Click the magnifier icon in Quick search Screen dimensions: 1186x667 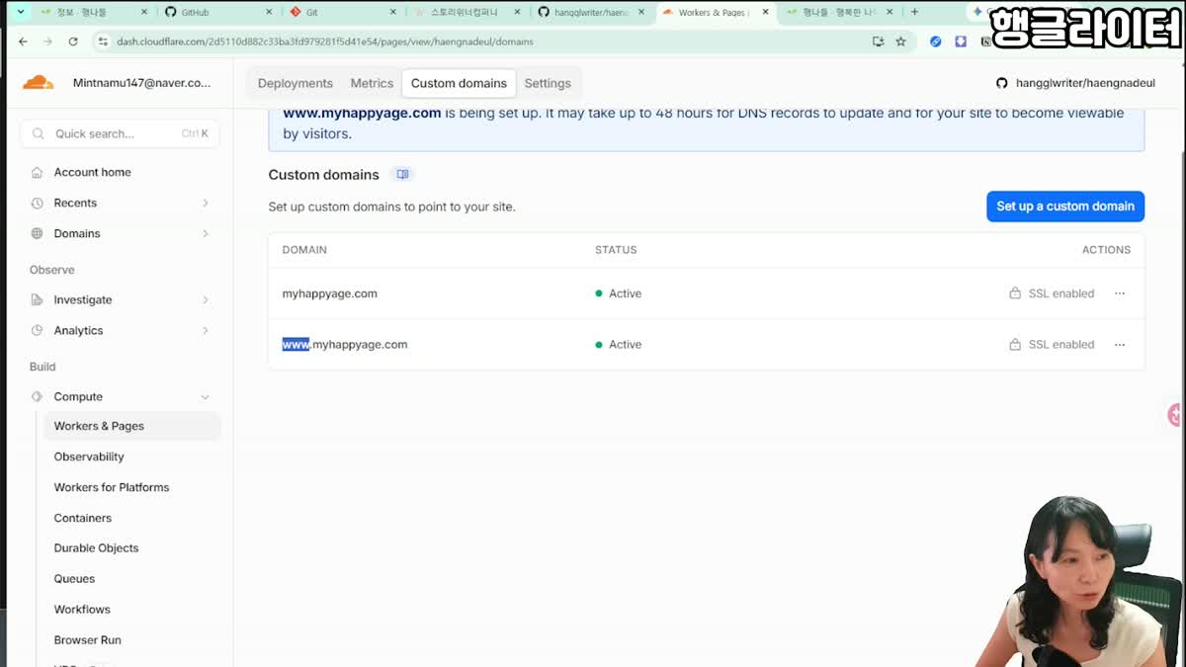pyautogui.click(x=39, y=133)
